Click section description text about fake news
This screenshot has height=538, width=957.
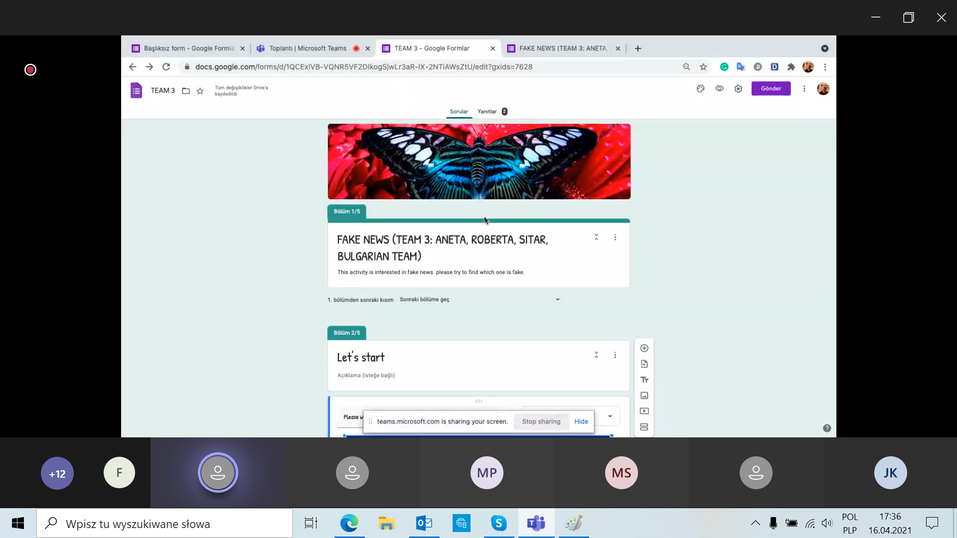[x=431, y=272]
